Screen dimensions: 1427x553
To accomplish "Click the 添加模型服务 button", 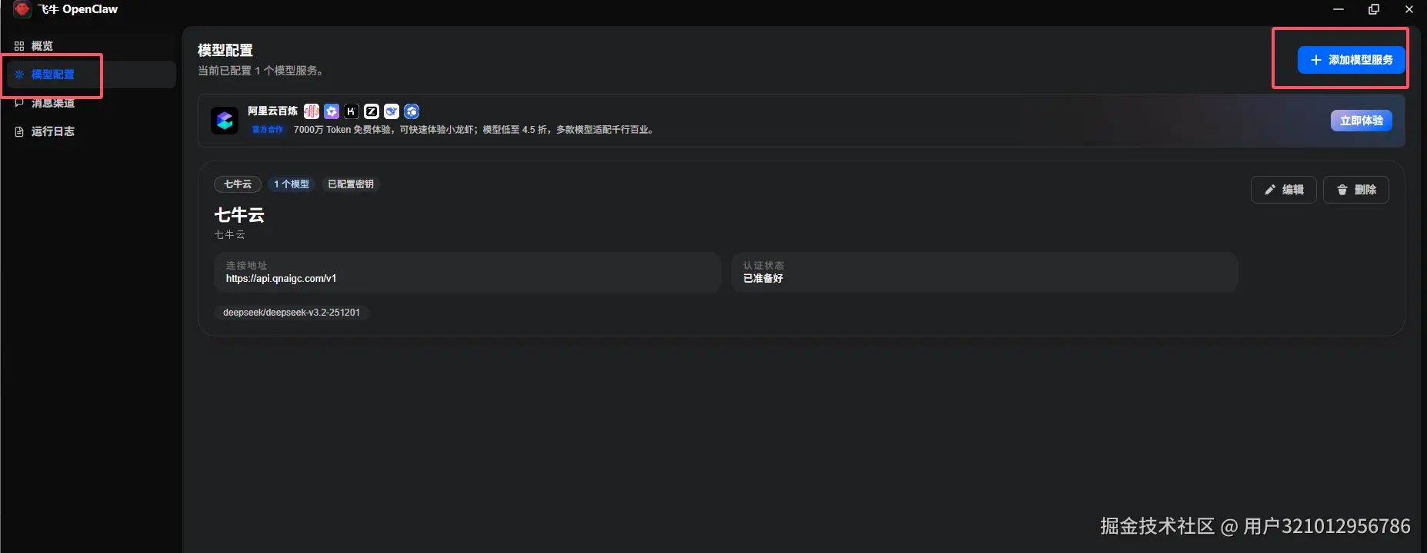I will pyautogui.click(x=1352, y=60).
